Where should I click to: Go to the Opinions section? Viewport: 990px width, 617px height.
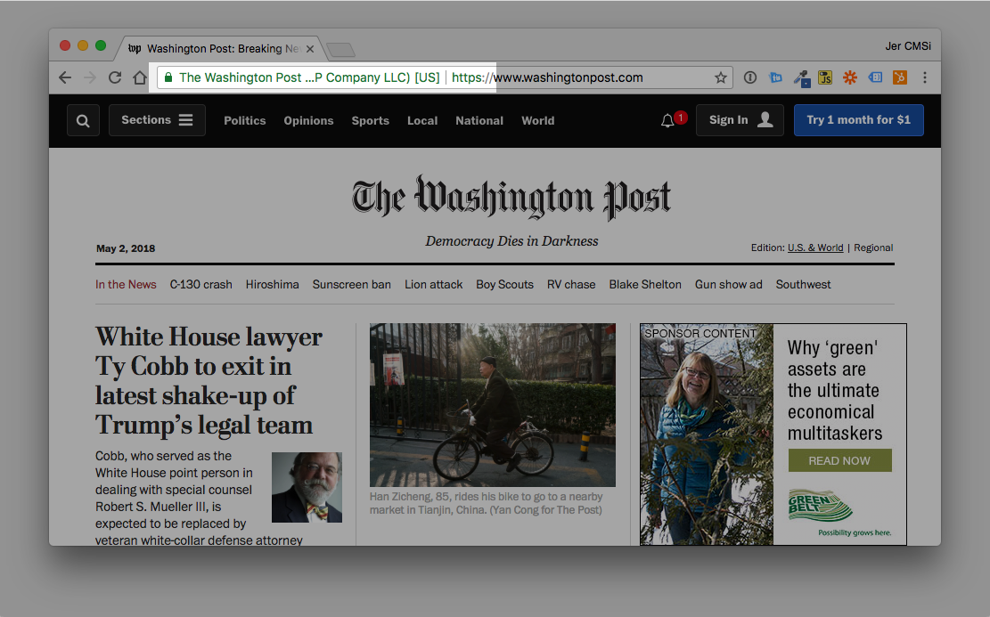308,120
